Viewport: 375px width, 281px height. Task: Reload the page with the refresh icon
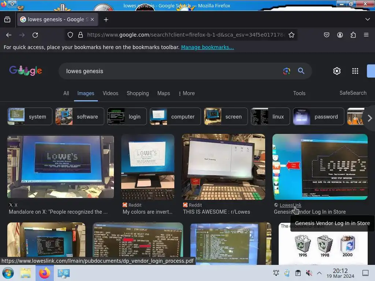35,35
